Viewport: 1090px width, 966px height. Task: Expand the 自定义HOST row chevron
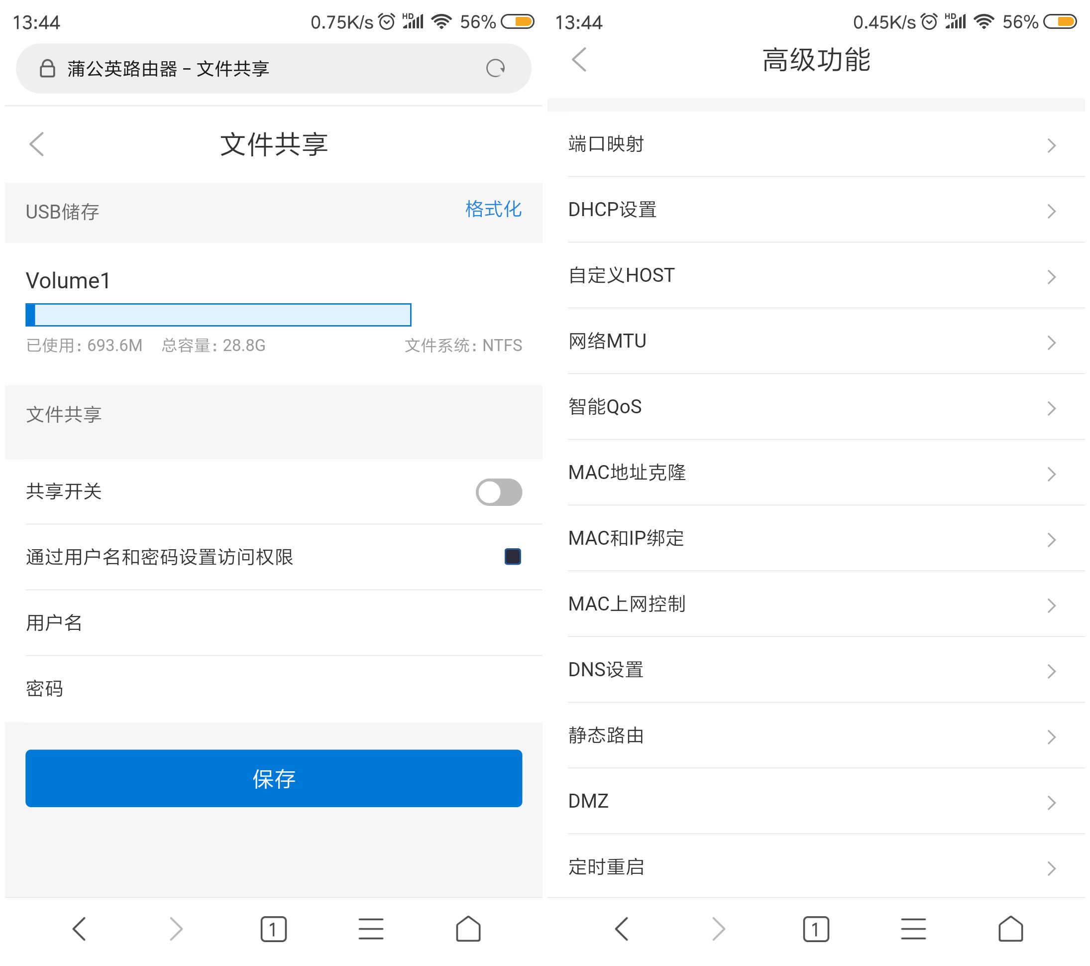[x=1051, y=276]
